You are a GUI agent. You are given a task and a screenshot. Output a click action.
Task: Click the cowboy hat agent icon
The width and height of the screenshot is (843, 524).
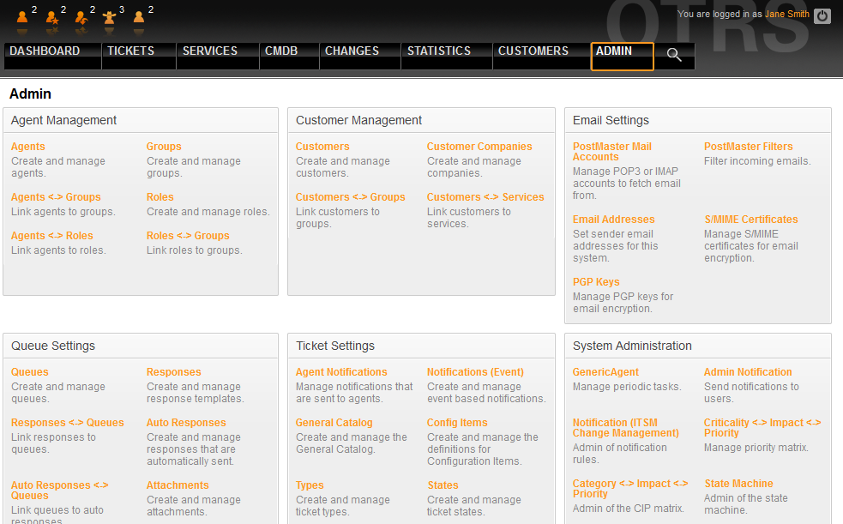[110, 16]
